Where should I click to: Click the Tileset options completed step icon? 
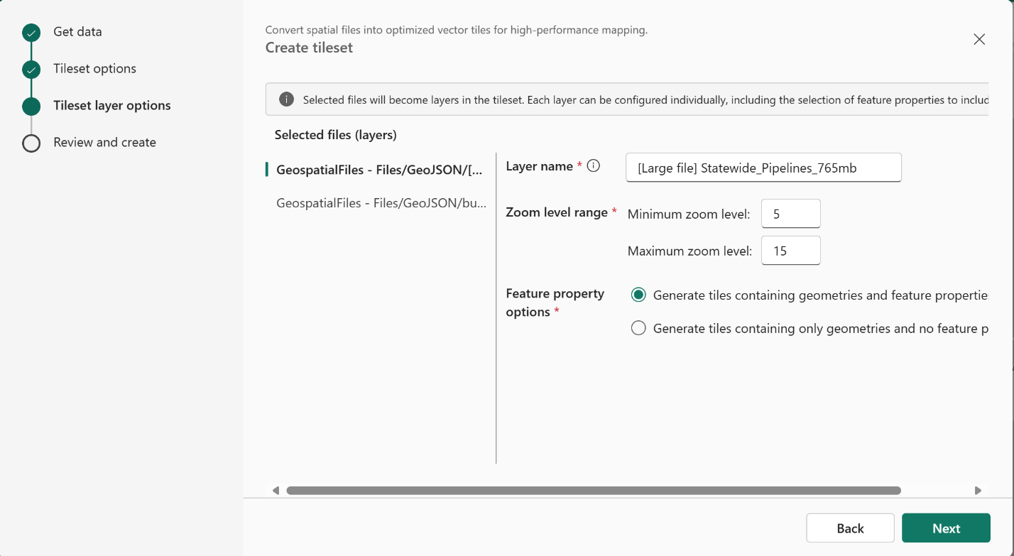coord(31,70)
